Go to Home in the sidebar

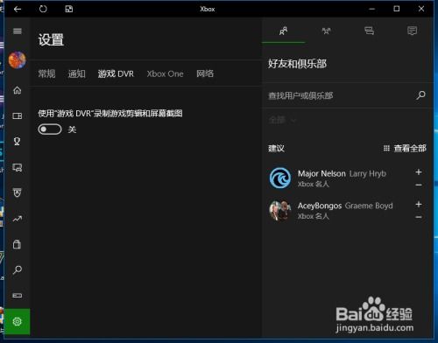tap(18, 90)
